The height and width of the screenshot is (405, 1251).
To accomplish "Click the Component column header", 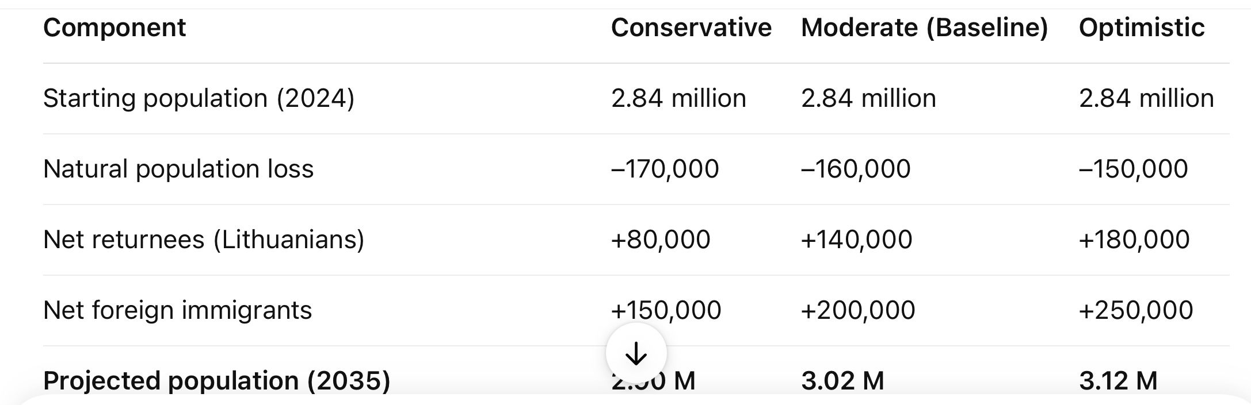I will 115,28.
